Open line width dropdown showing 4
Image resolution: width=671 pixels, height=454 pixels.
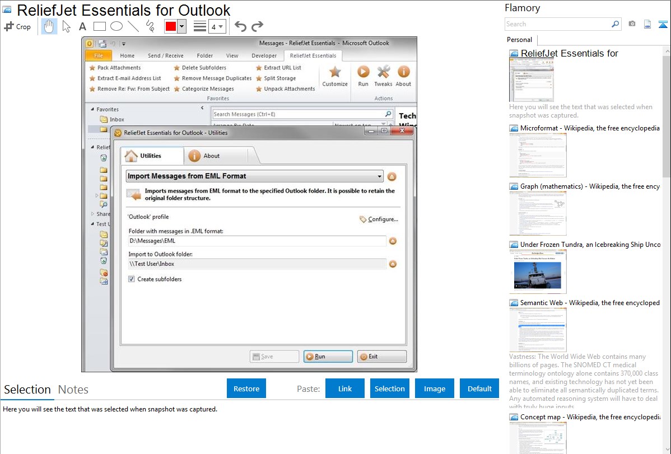pyautogui.click(x=217, y=27)
